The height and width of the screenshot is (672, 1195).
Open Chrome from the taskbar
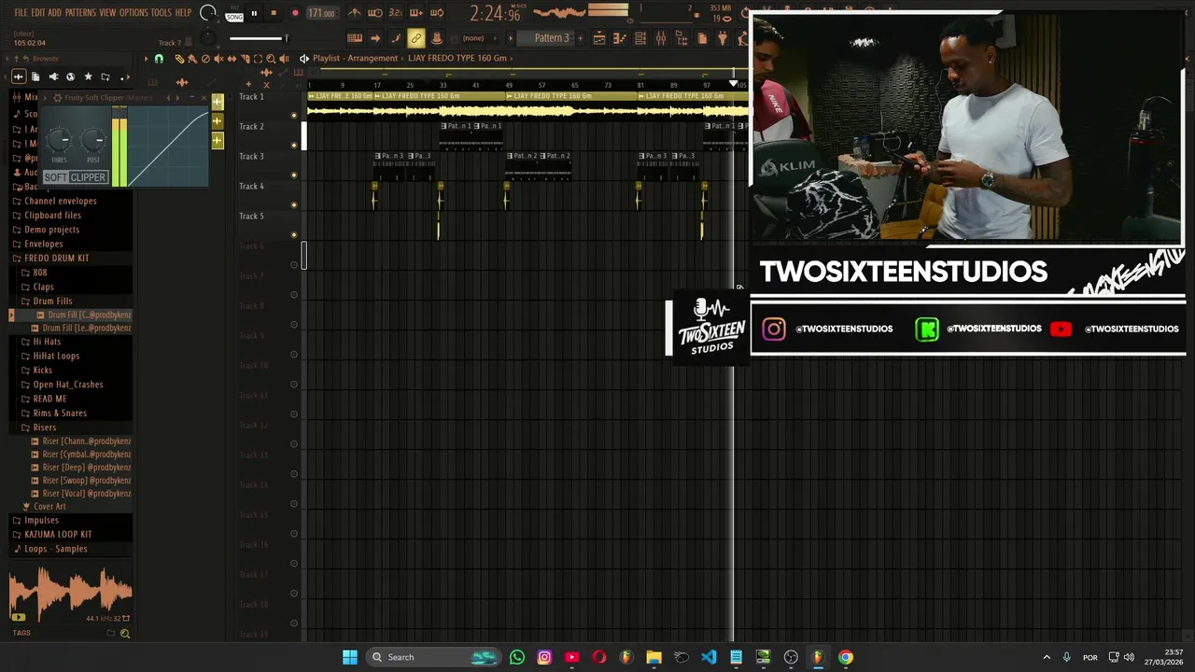(x=845, y=657)
